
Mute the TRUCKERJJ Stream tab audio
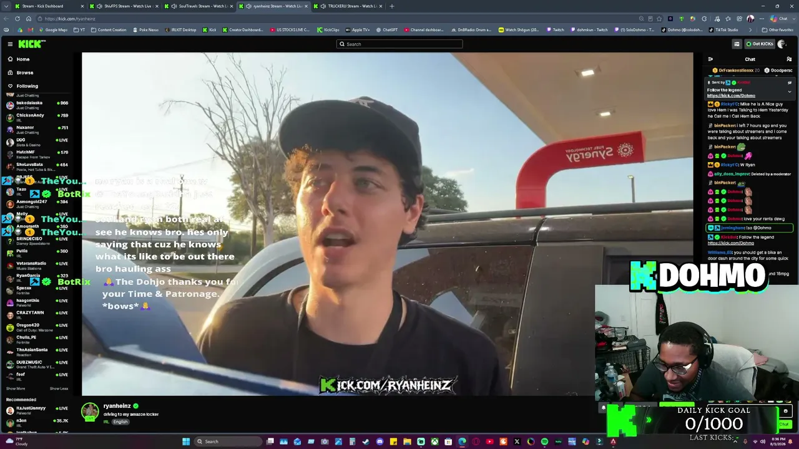pos(324,6)
